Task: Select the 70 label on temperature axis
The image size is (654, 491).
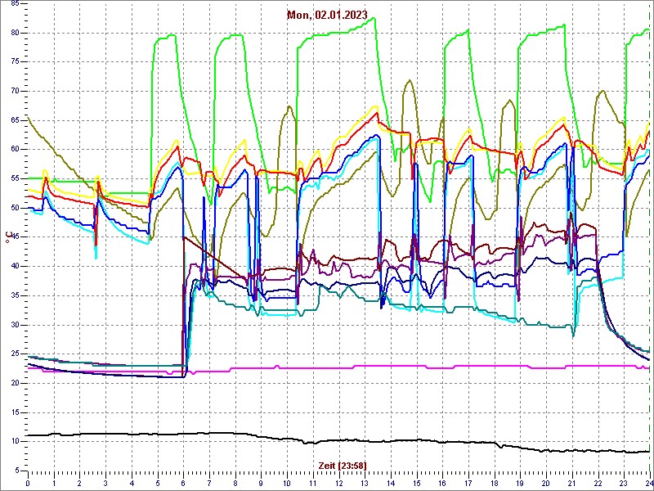Action: 14,92
